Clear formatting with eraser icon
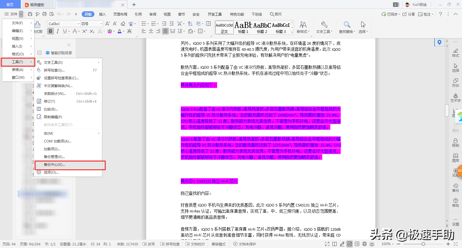Screen dimensions: 462x248 (123, 24)
